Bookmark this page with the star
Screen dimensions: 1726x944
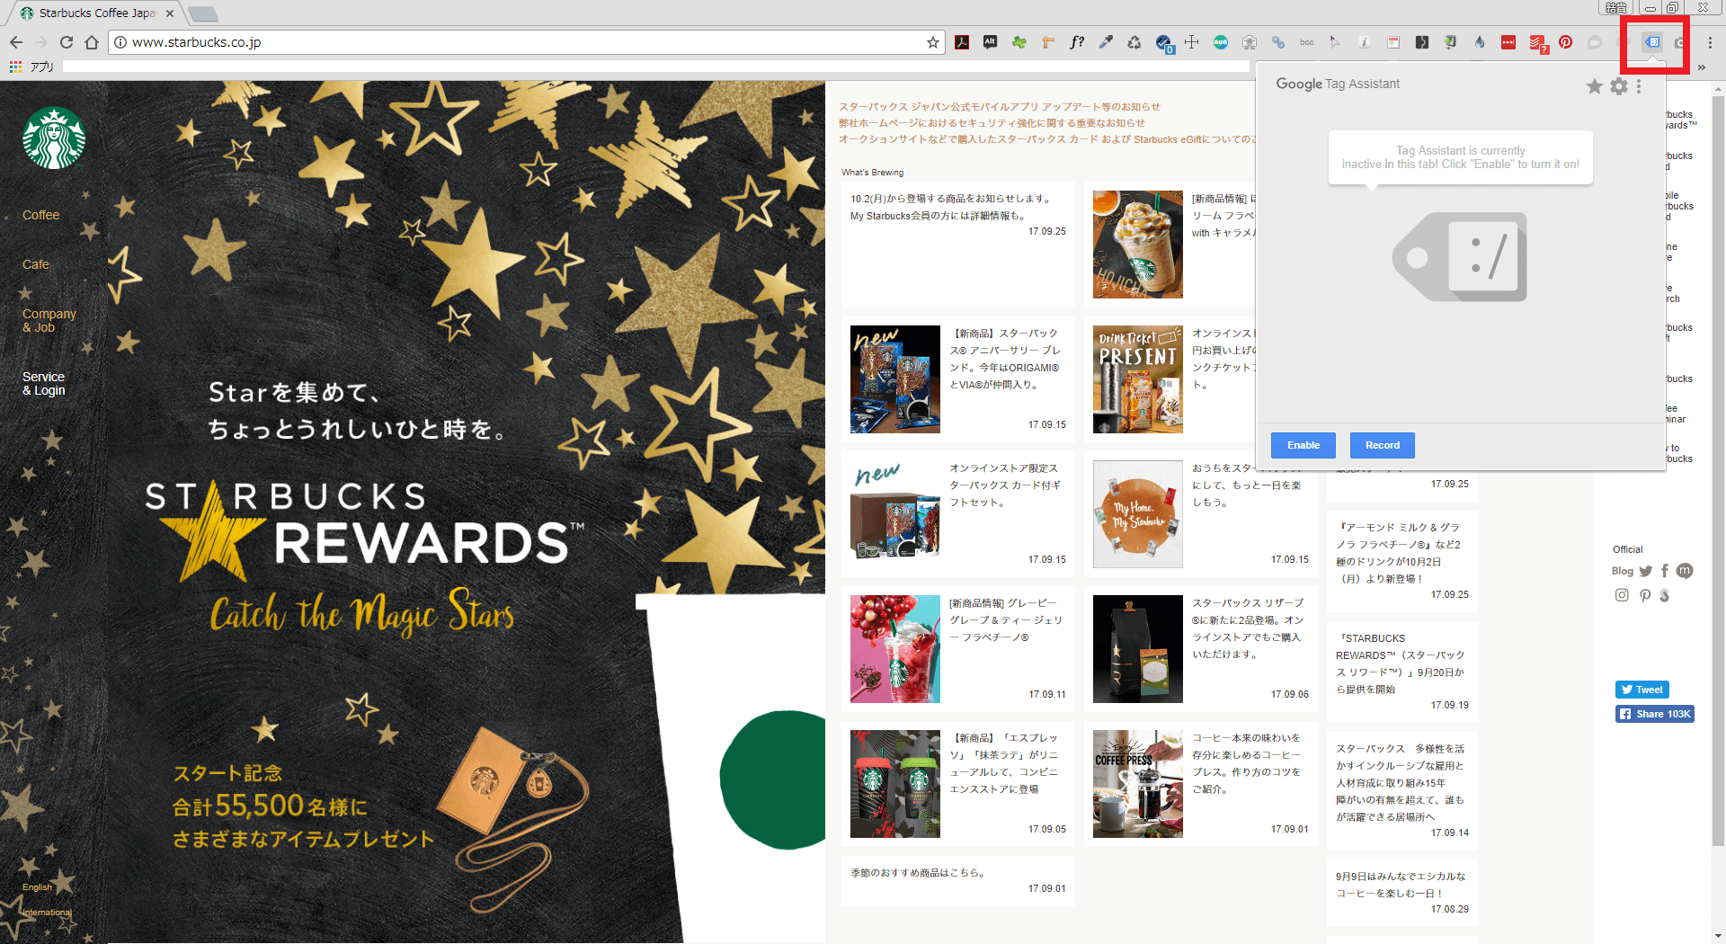932,42
